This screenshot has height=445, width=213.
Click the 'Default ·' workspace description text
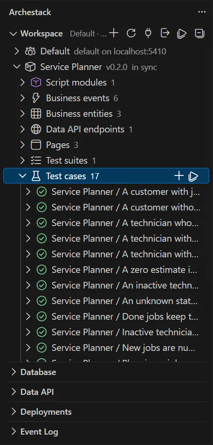click(89, 34)
